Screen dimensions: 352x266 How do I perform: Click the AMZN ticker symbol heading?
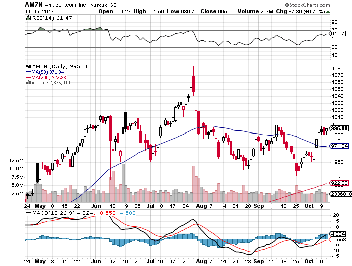point(34,5)
